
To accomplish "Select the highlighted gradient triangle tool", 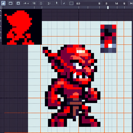I will (3, 3).
